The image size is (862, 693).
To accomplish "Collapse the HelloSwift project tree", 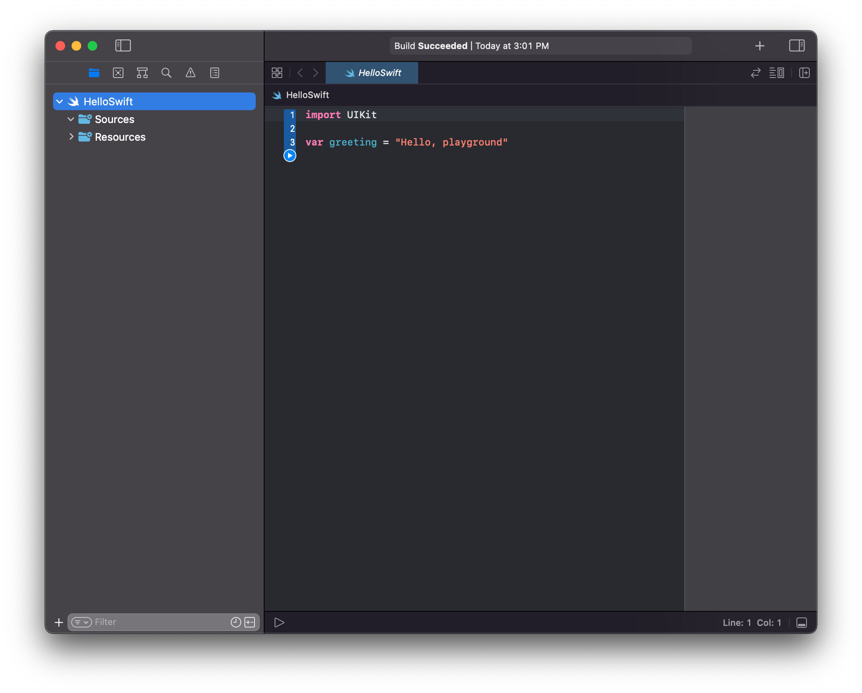I will (60, 102).
